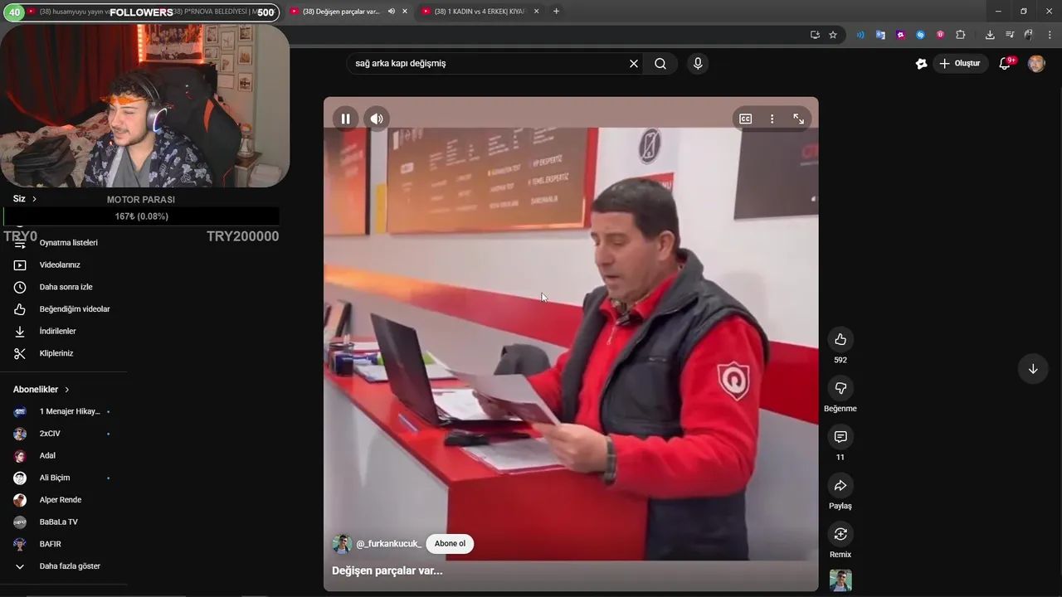Expand the Abonelikler section header
The width and height of the screenshot is (1062, 597).
[x=41, y=390]
